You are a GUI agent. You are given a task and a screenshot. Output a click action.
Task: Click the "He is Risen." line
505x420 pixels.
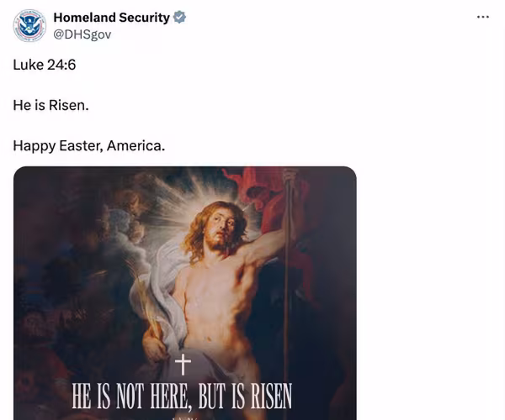50,105
